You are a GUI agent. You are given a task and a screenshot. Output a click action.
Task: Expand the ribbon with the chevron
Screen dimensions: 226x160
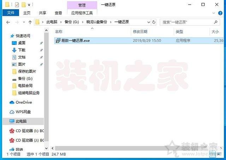click(x=214, y=13)
